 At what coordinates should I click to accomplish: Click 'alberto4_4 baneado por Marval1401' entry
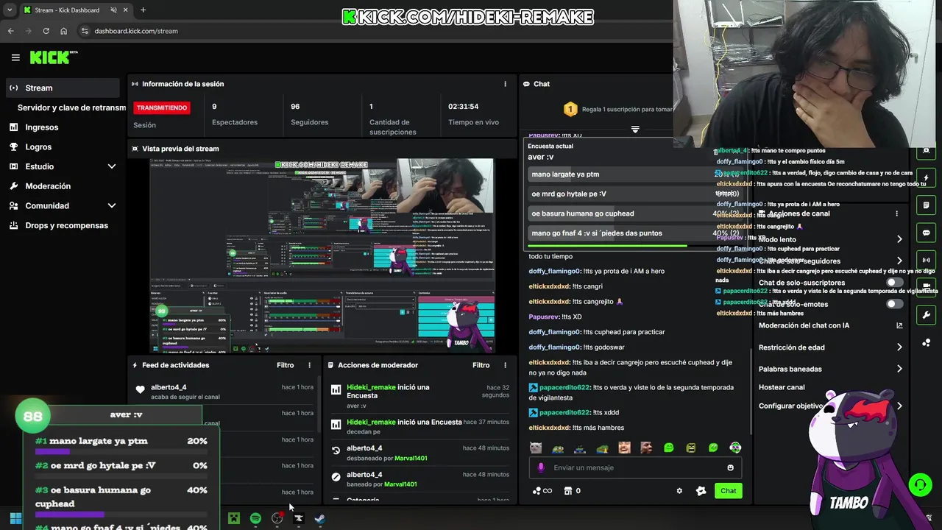point(419,479)
